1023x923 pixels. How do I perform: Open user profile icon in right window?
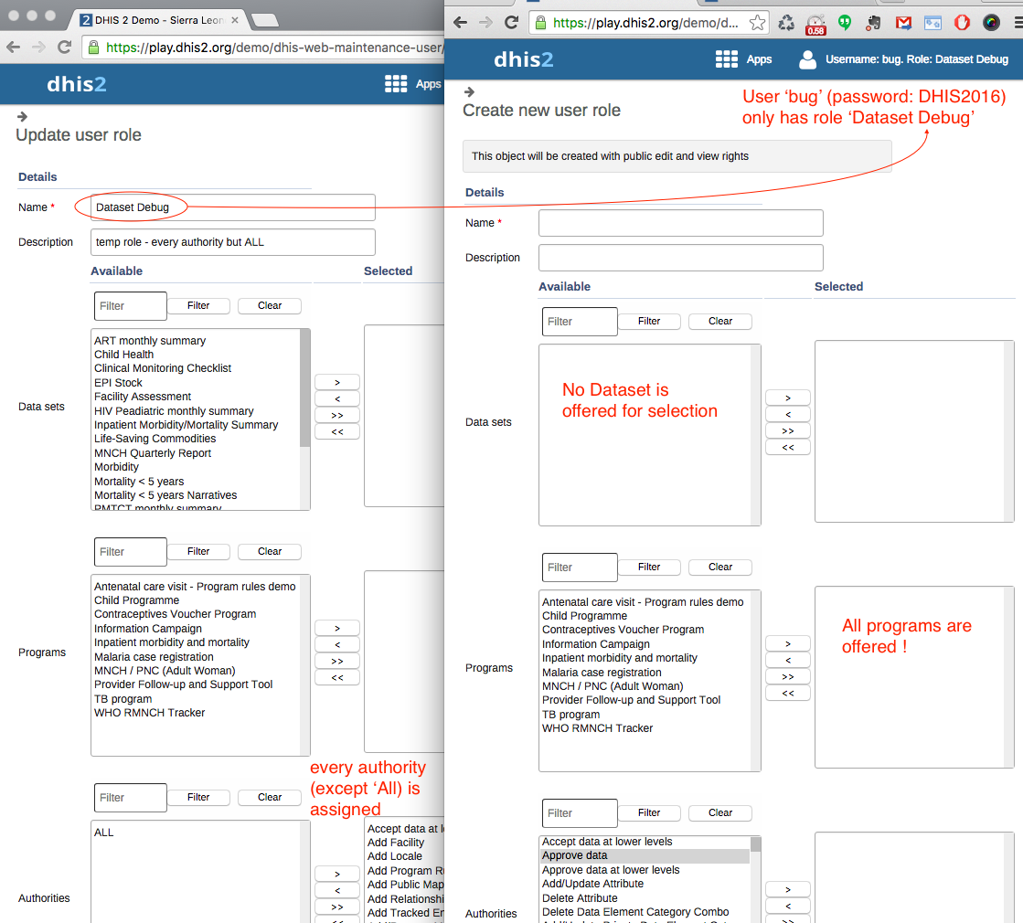pos(807,59)
